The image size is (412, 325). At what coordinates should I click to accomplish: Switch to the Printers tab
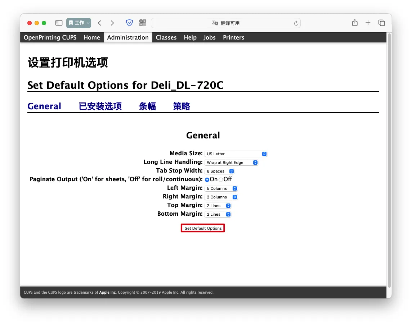233,37
